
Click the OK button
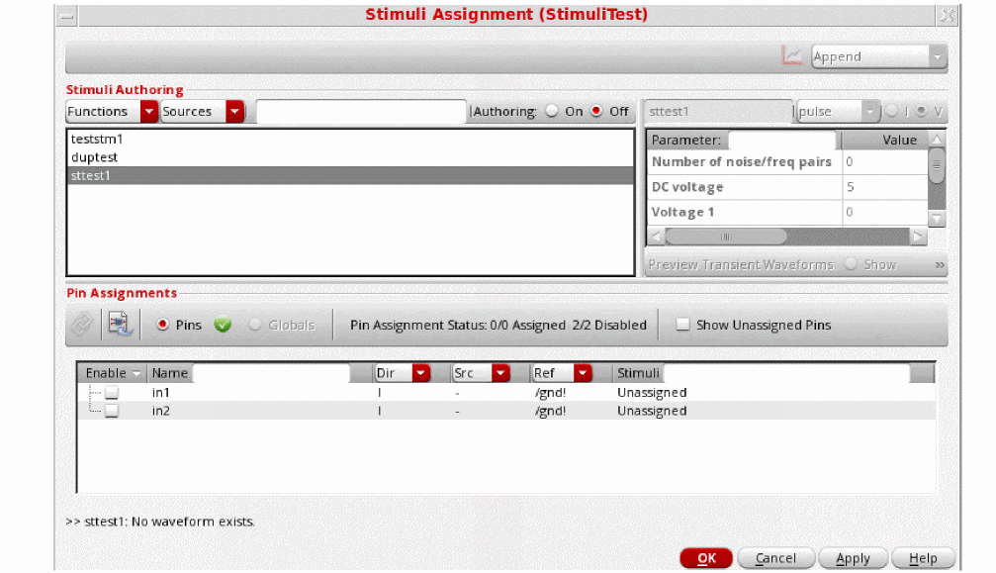coord(706,558)
